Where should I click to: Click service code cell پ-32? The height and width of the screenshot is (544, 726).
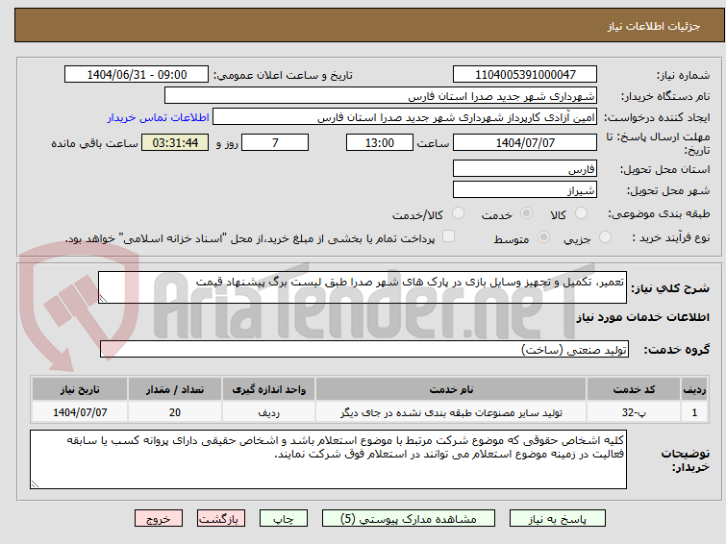(x=634, y=412)
